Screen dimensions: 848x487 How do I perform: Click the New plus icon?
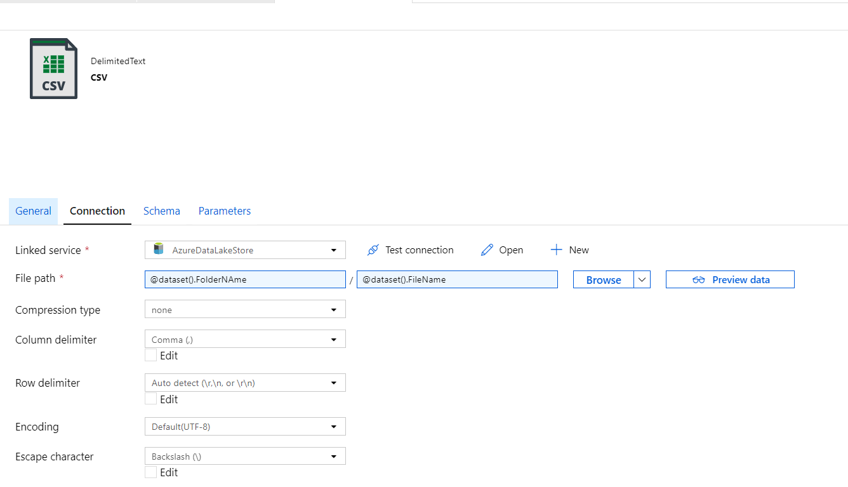pos(557,249)
